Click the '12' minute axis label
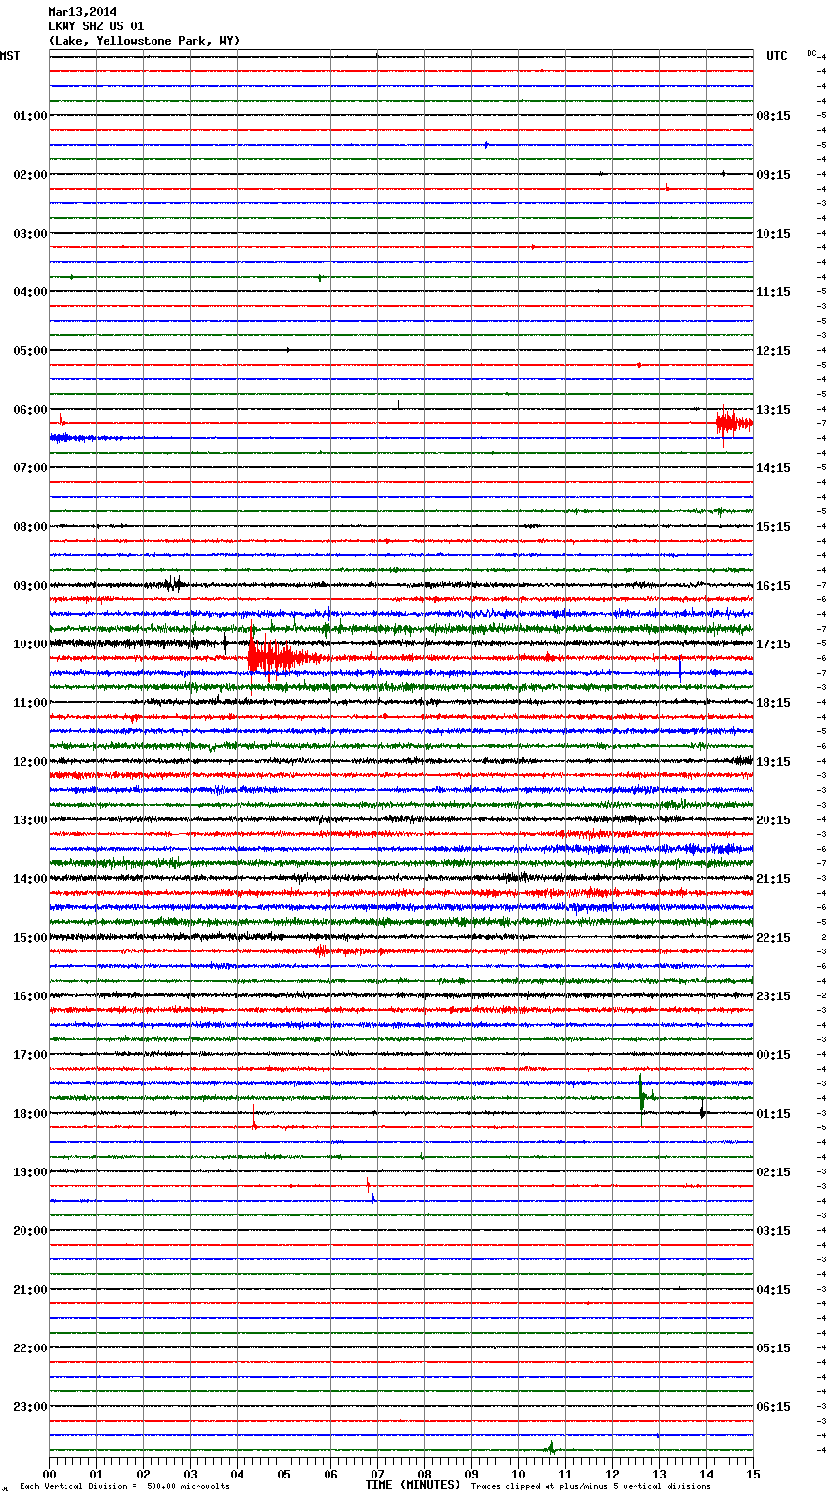This screenshot has width=831, height=1500. 612,1474
